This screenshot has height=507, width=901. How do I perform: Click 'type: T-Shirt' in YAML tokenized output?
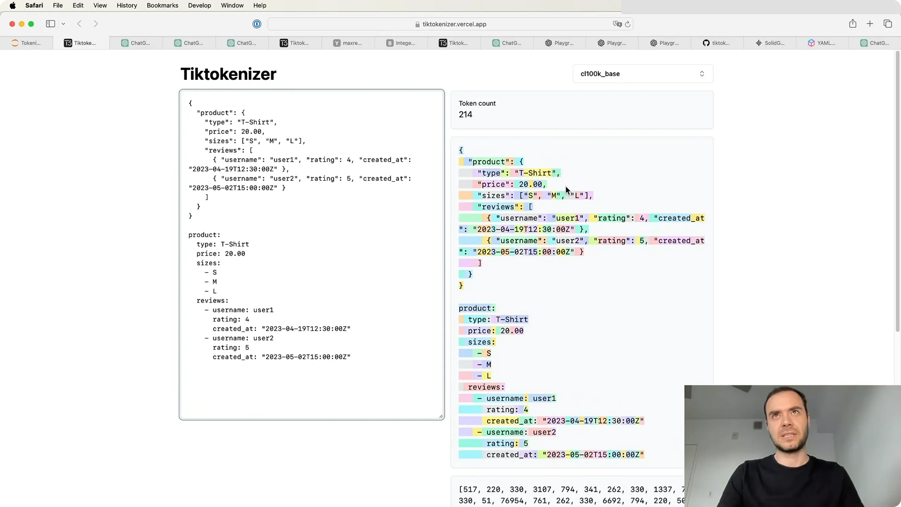click(498, 320)
